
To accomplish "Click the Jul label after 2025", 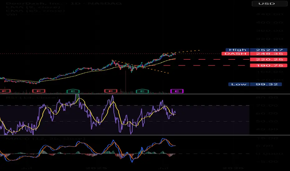I will point(163,168).
